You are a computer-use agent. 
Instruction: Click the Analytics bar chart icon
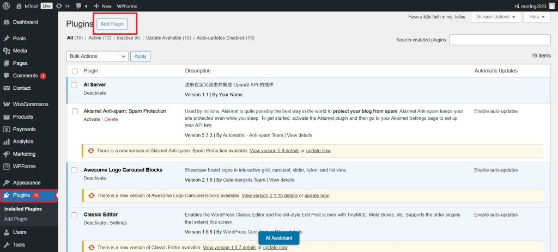coord(7,142)
